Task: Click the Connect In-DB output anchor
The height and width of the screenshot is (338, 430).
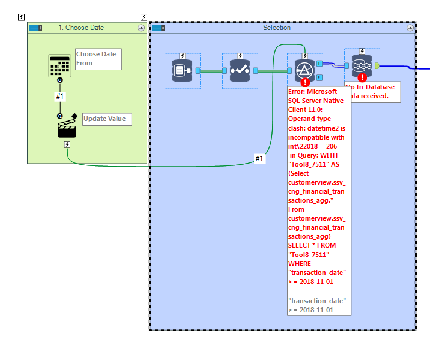Action: (198, 71)
